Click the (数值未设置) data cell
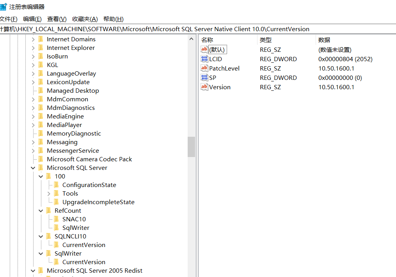The height and width of the screenshot is (277, 396). (x=335, y=50)
